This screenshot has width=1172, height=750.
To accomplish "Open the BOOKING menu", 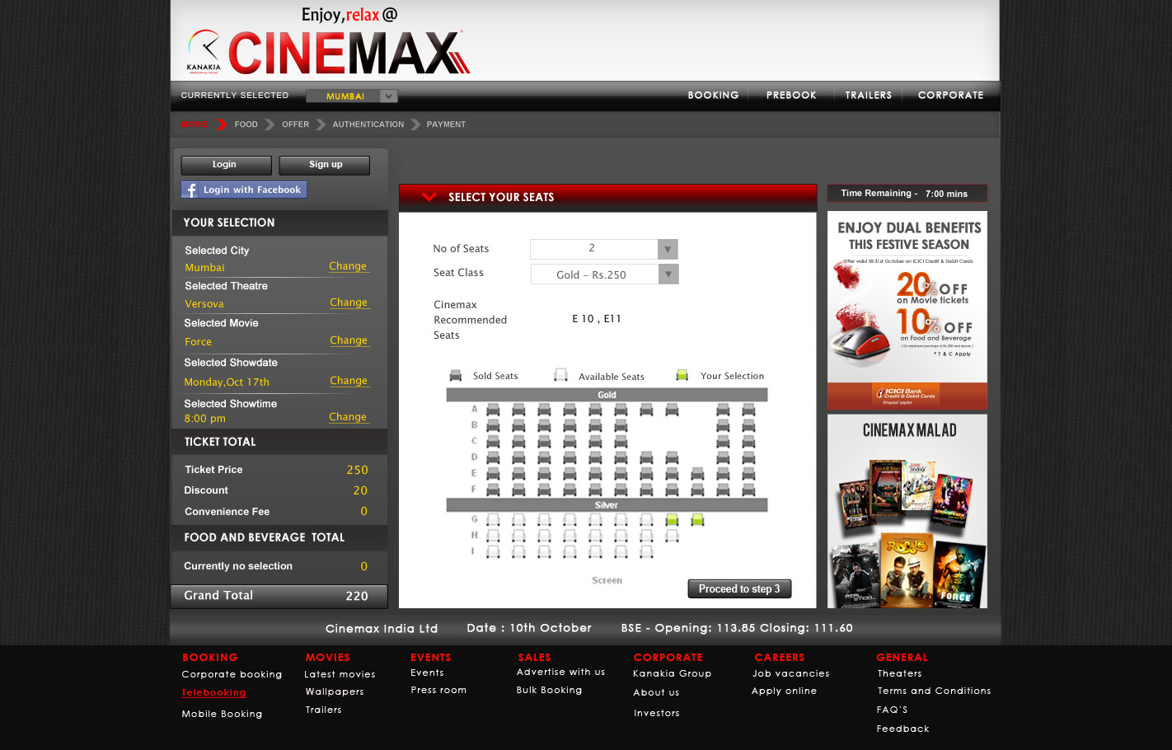I will pos(713,95).
